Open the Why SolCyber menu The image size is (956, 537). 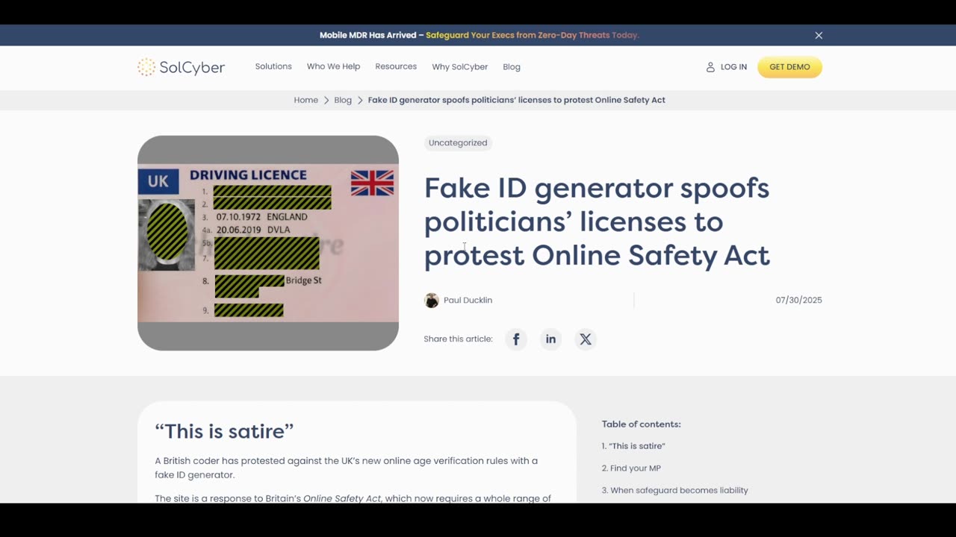coord(459,67)
